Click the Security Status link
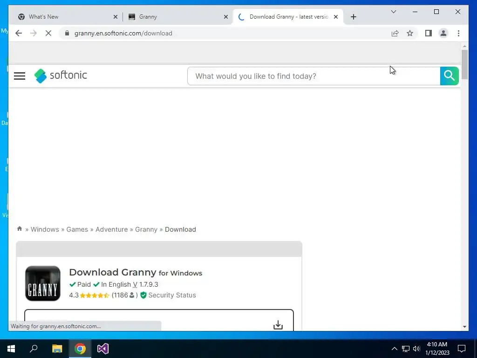Screen dimensions: 477x358 point(172,295)
